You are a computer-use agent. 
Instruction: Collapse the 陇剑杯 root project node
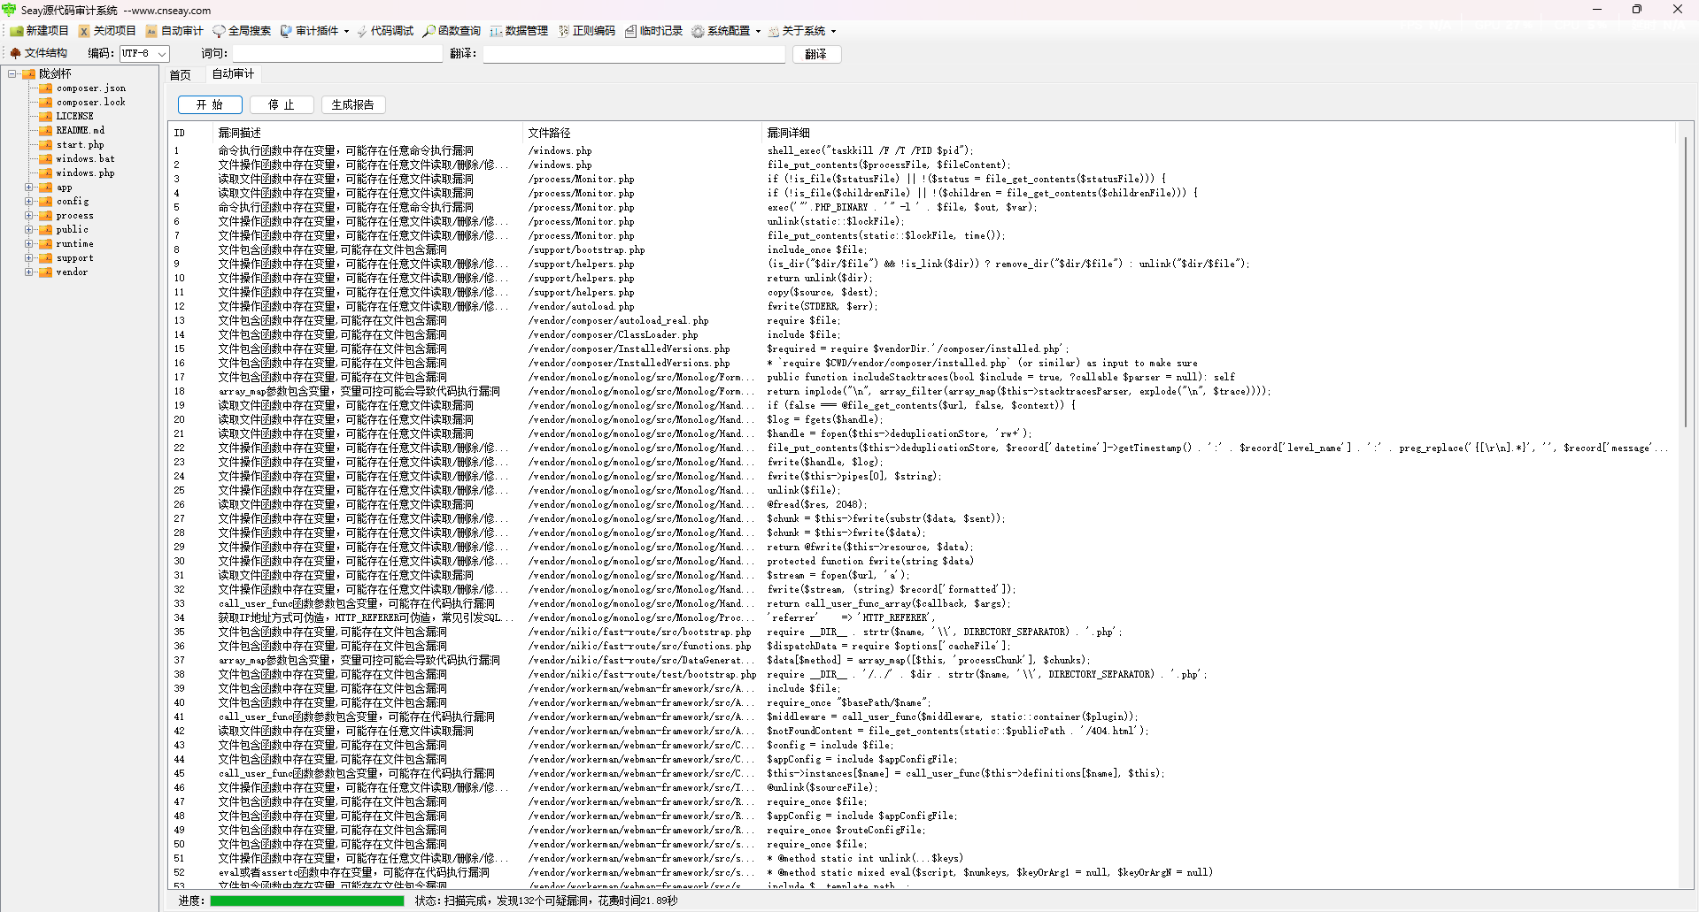pyautogui.click(x=12, y=74)
